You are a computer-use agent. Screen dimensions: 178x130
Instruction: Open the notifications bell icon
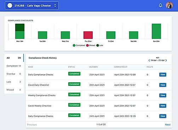(x=160, y=5)
